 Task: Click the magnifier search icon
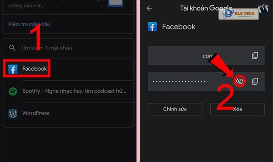[x=12, y=48]
